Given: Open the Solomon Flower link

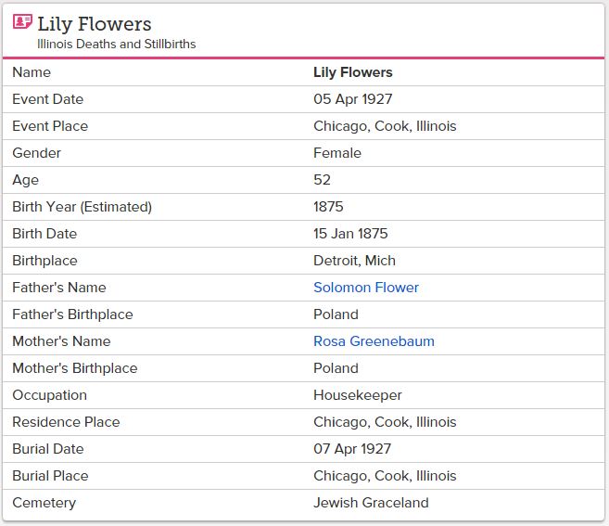Looking at the screenshot, I should [366, 288].
